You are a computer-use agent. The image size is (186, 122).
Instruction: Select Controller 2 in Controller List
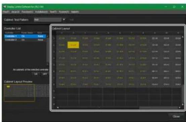pyautogui.click(x=25, y=40)
